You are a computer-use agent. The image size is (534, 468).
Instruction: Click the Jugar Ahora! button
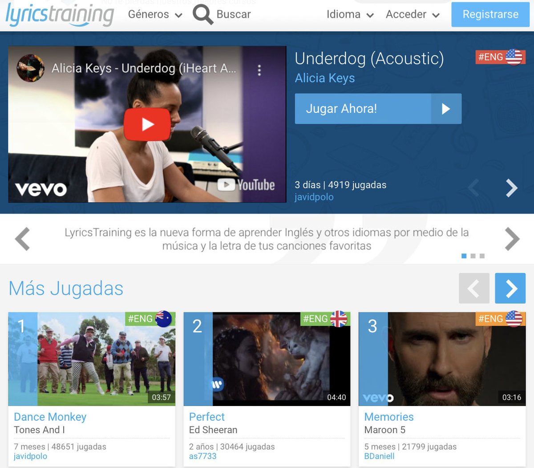[378, 109]
